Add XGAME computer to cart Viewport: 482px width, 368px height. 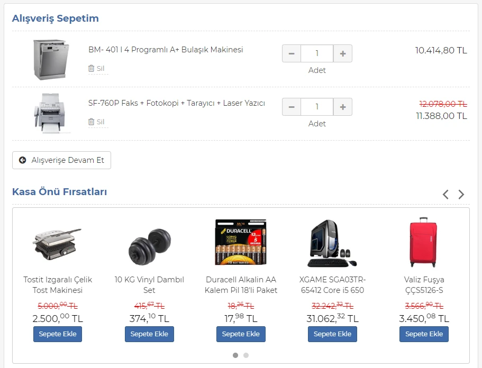[x=332, y=334]
